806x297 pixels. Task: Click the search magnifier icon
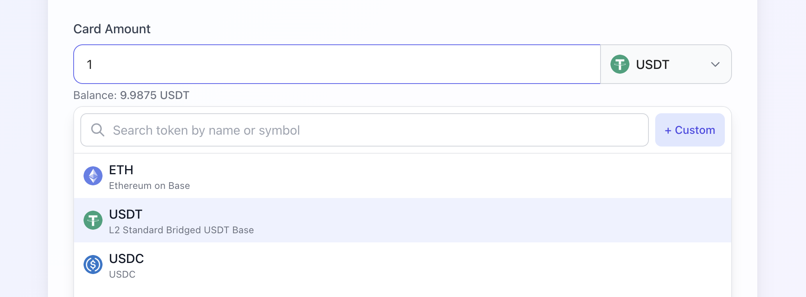point(97,130)
